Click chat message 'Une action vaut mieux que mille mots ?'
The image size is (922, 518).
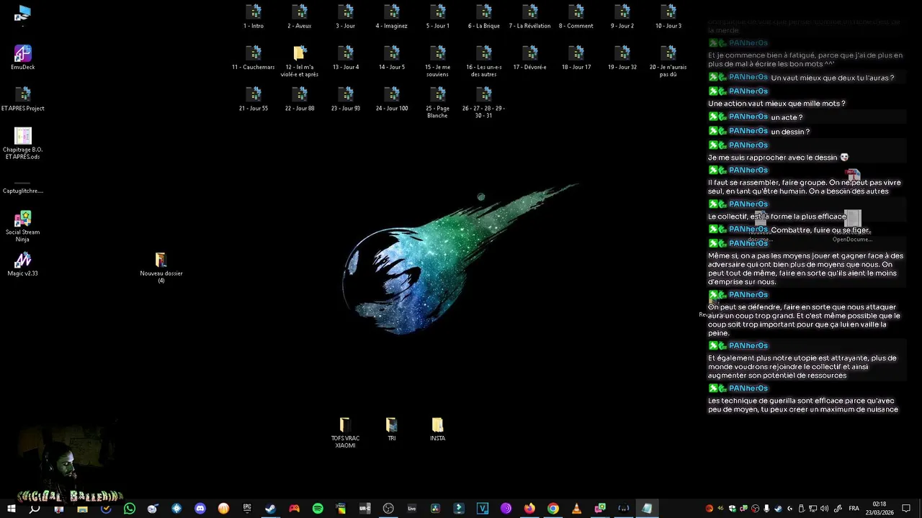tap(776, 104)
